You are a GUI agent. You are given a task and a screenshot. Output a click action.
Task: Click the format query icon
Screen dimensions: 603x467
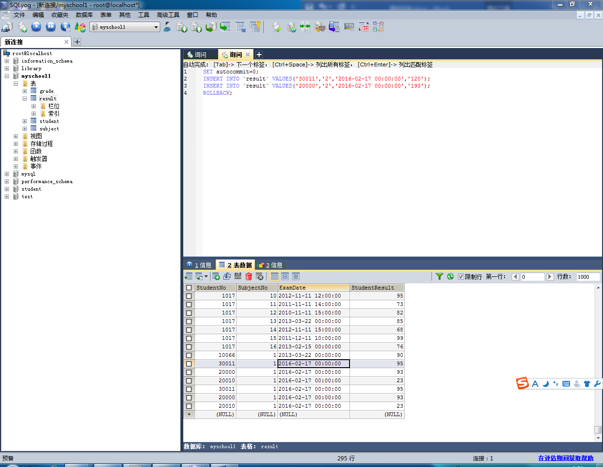(277, 27)
